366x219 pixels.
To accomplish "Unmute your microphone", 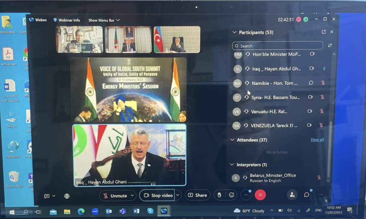I will (x=115, y=195).
